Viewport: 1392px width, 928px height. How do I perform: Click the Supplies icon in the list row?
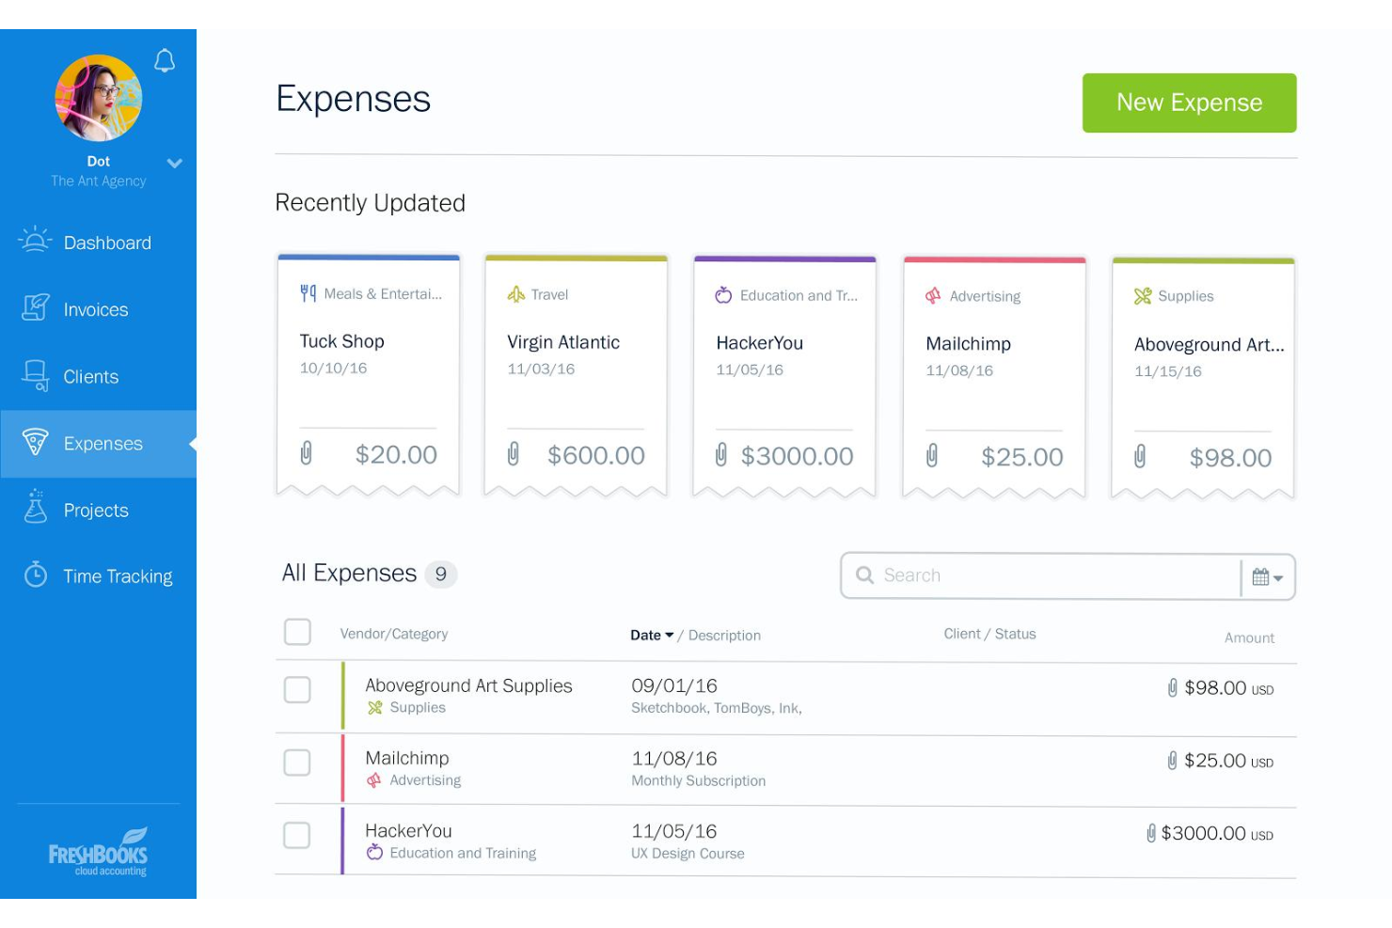pyautogui.click(x=375, y=708)
